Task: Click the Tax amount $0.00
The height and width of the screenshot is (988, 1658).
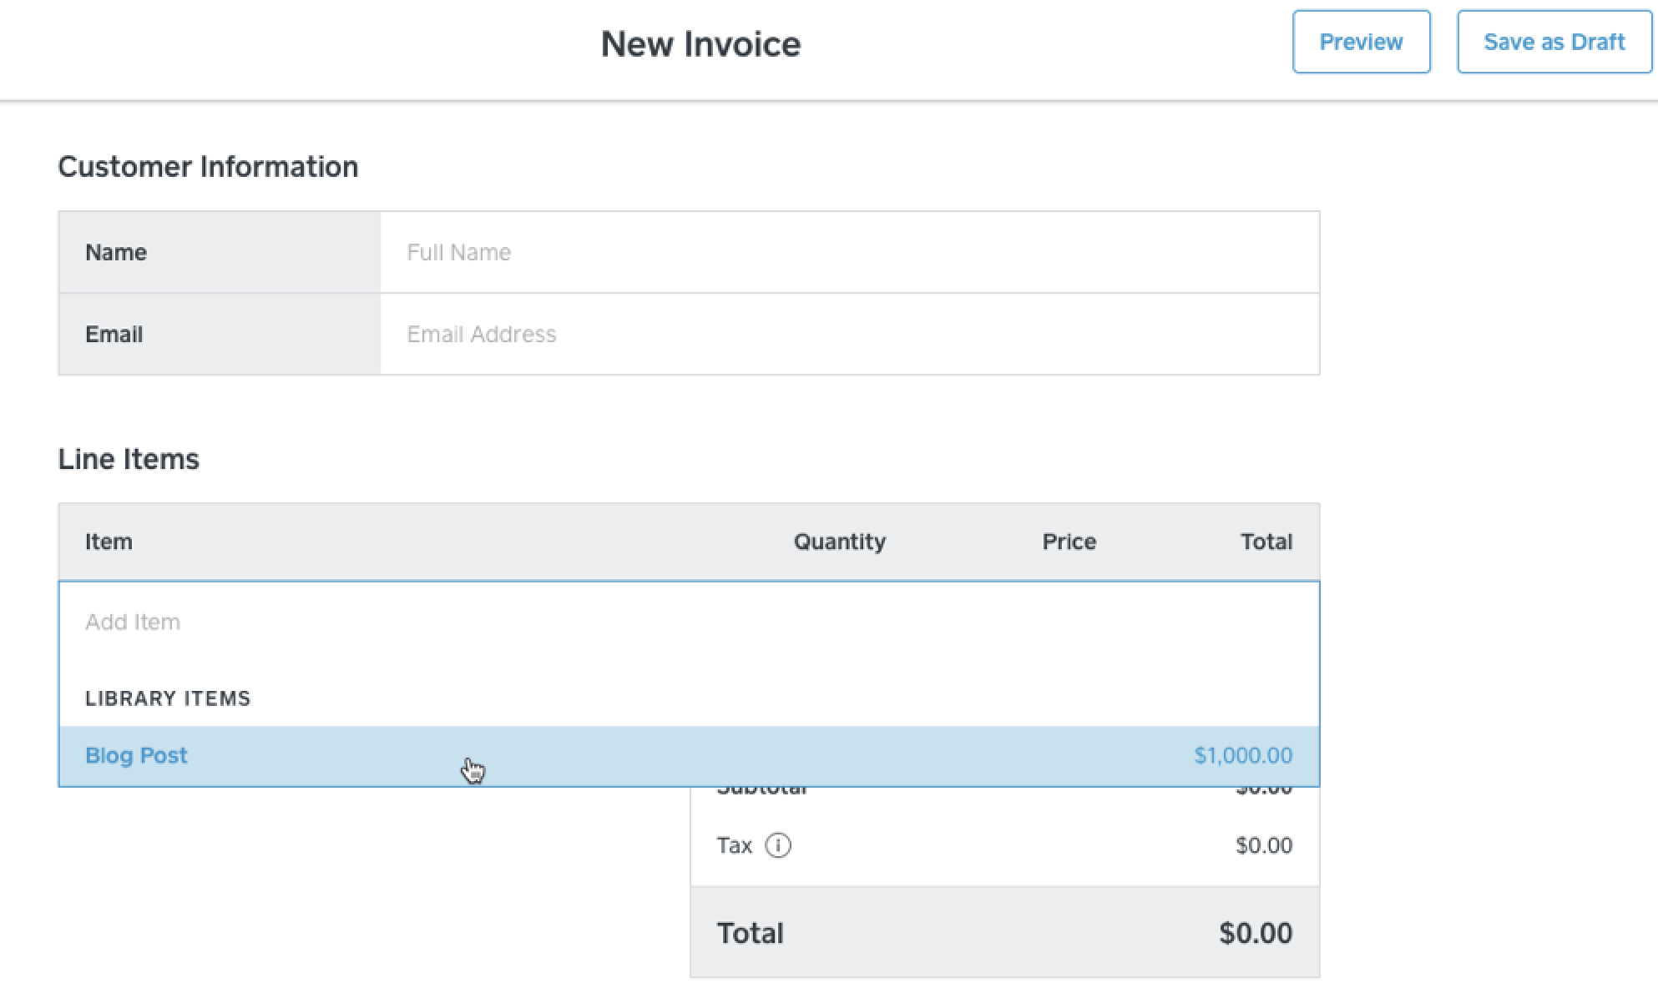Action: 1263,845
